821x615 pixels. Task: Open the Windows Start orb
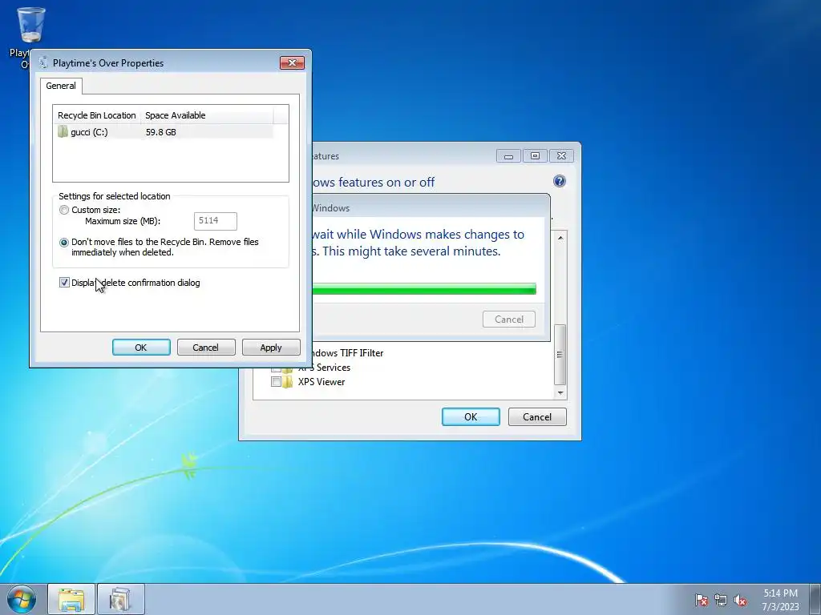click(x=22, y=599)
